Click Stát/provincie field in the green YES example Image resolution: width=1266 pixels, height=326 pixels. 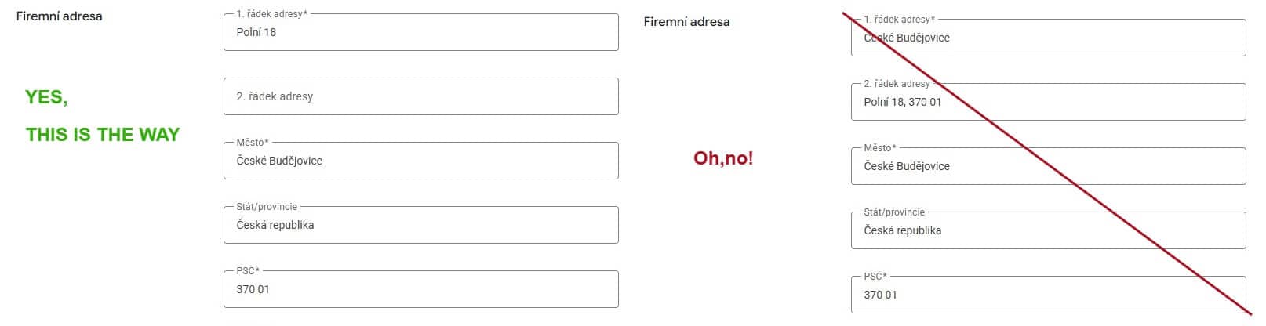(x=420, y=225)
